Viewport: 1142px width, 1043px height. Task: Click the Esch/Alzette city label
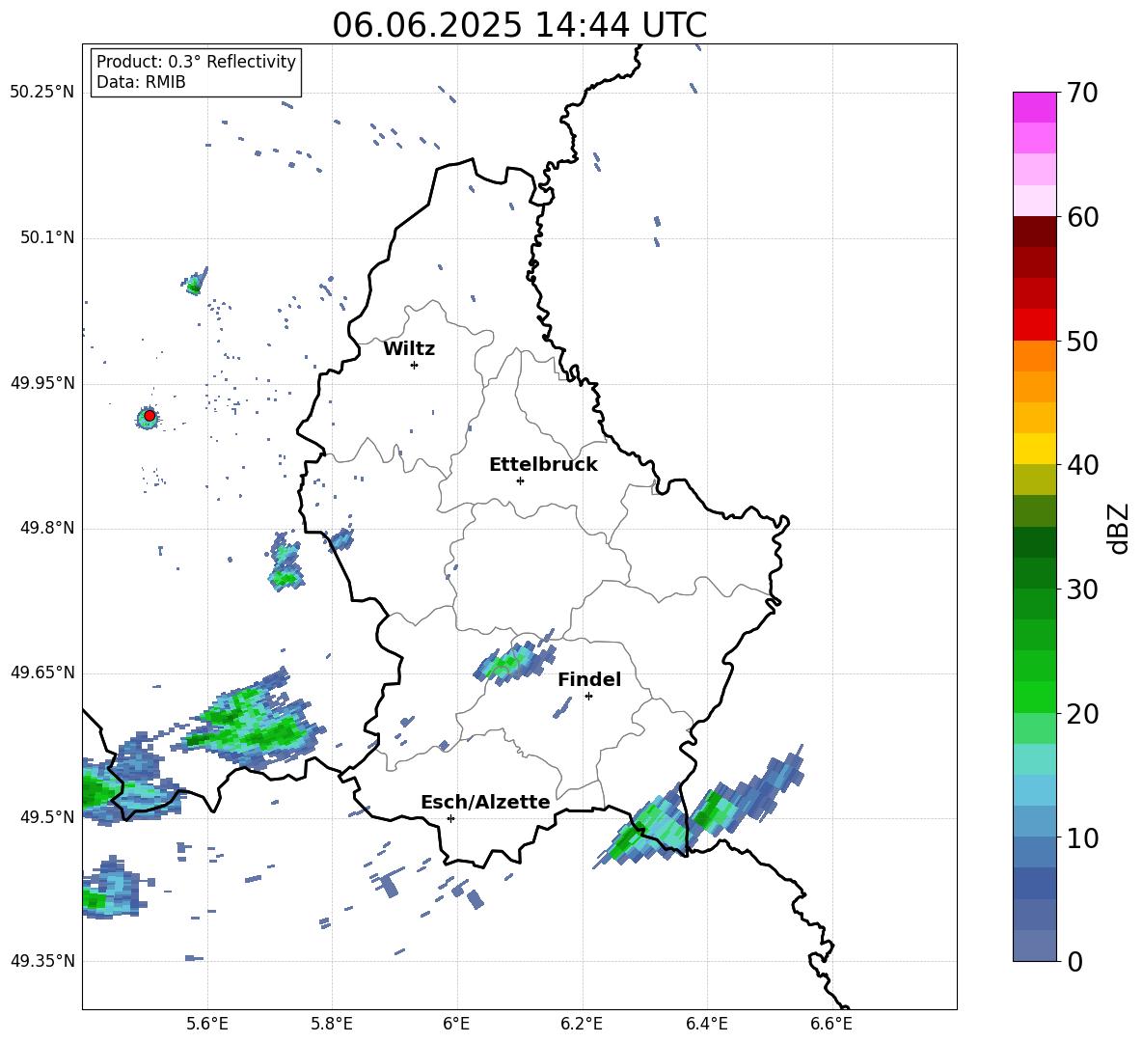tap(485, 802)
